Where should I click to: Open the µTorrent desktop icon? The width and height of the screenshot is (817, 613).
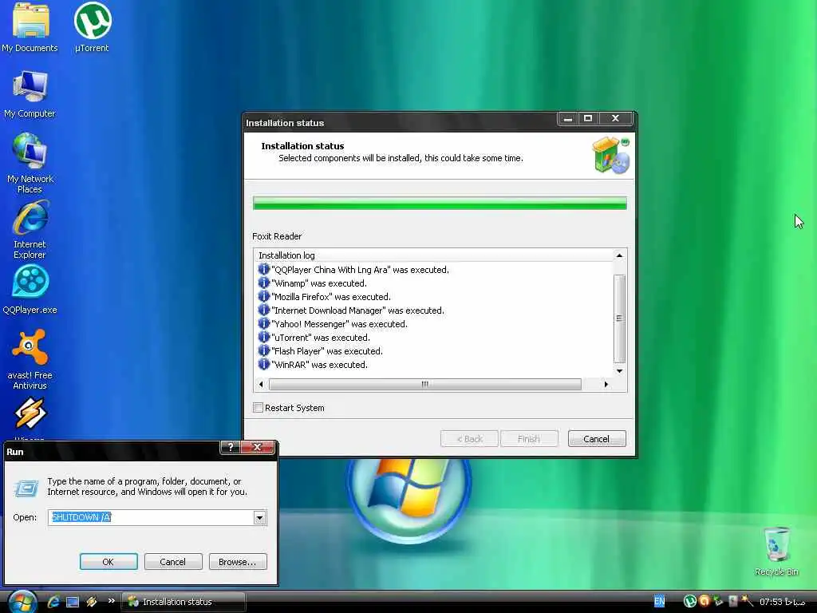93,27
